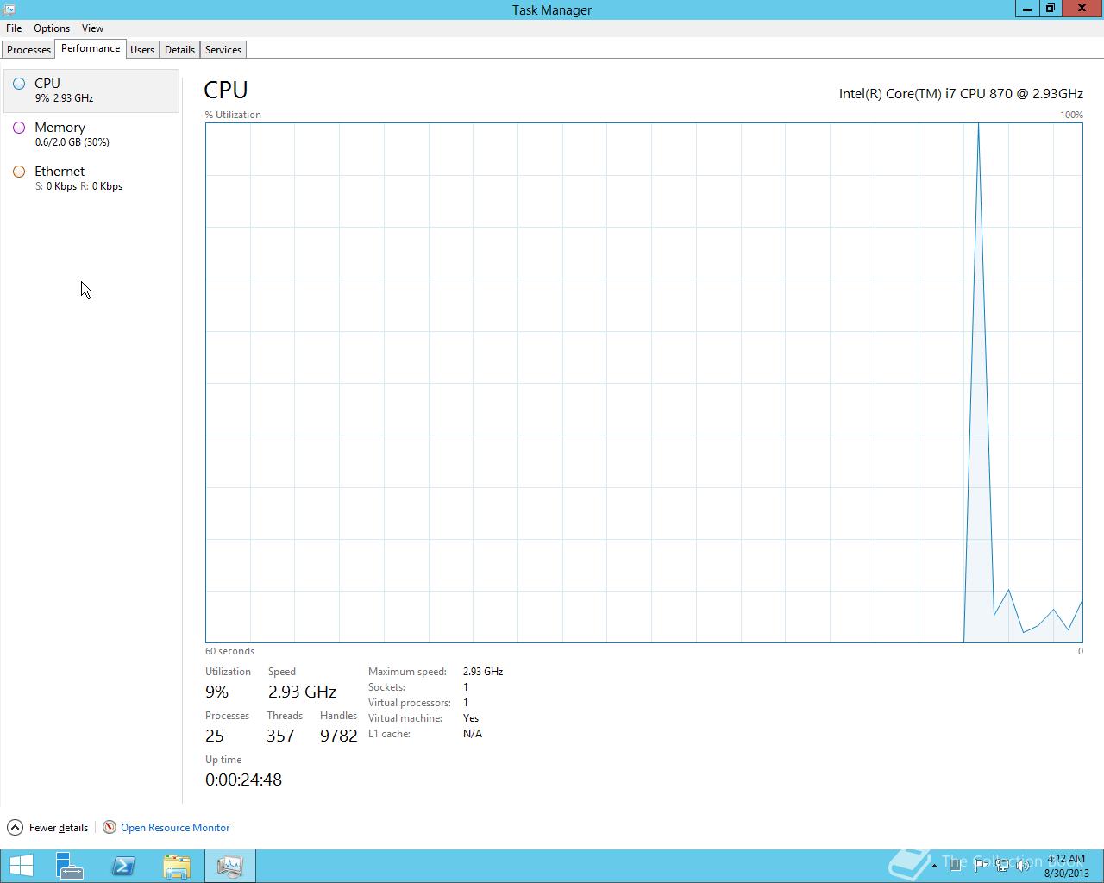Show hidden tray icons arrow
Image resolution: width=1104 pixels, height=883 pixels.
[x=934, y=866]
